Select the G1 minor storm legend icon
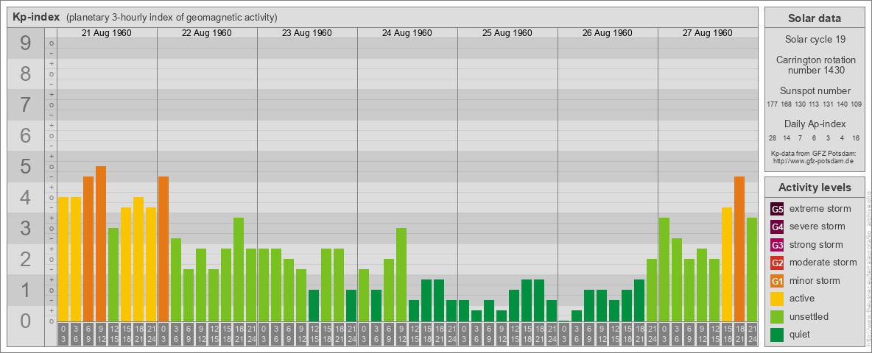This screenshot has height=353, width=872. point(777,281)
